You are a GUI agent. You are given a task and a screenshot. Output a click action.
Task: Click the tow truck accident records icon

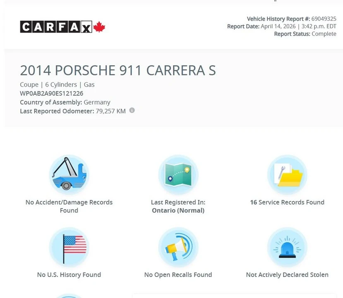click(x=69, y=175)
